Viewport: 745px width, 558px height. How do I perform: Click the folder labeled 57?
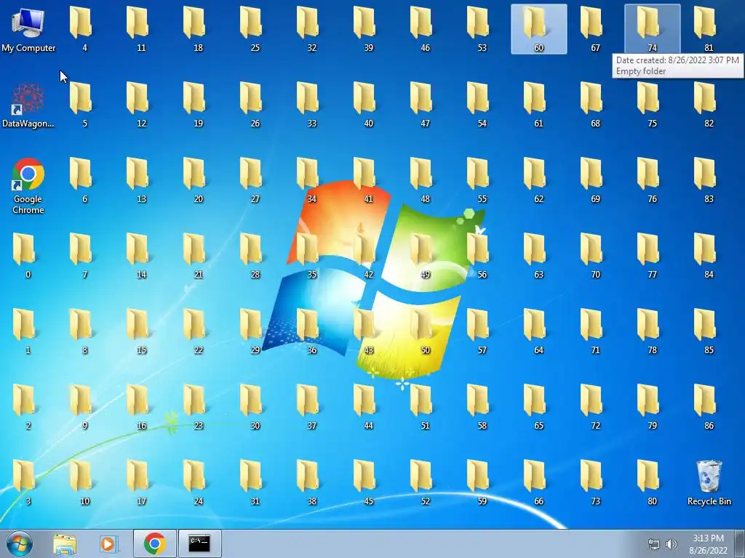click(482, 331)
